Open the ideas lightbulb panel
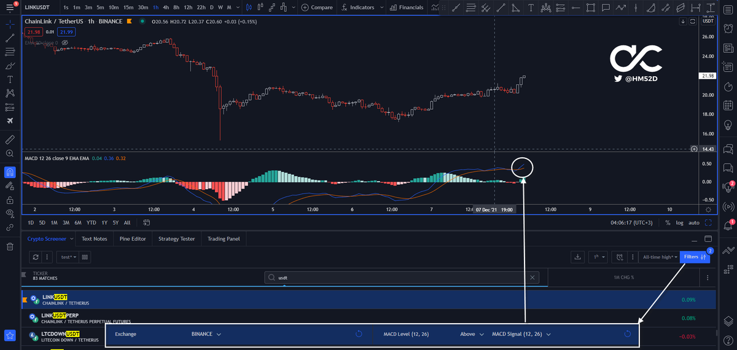Viewport: 737px width, 350px height. (x=728, y=125)
